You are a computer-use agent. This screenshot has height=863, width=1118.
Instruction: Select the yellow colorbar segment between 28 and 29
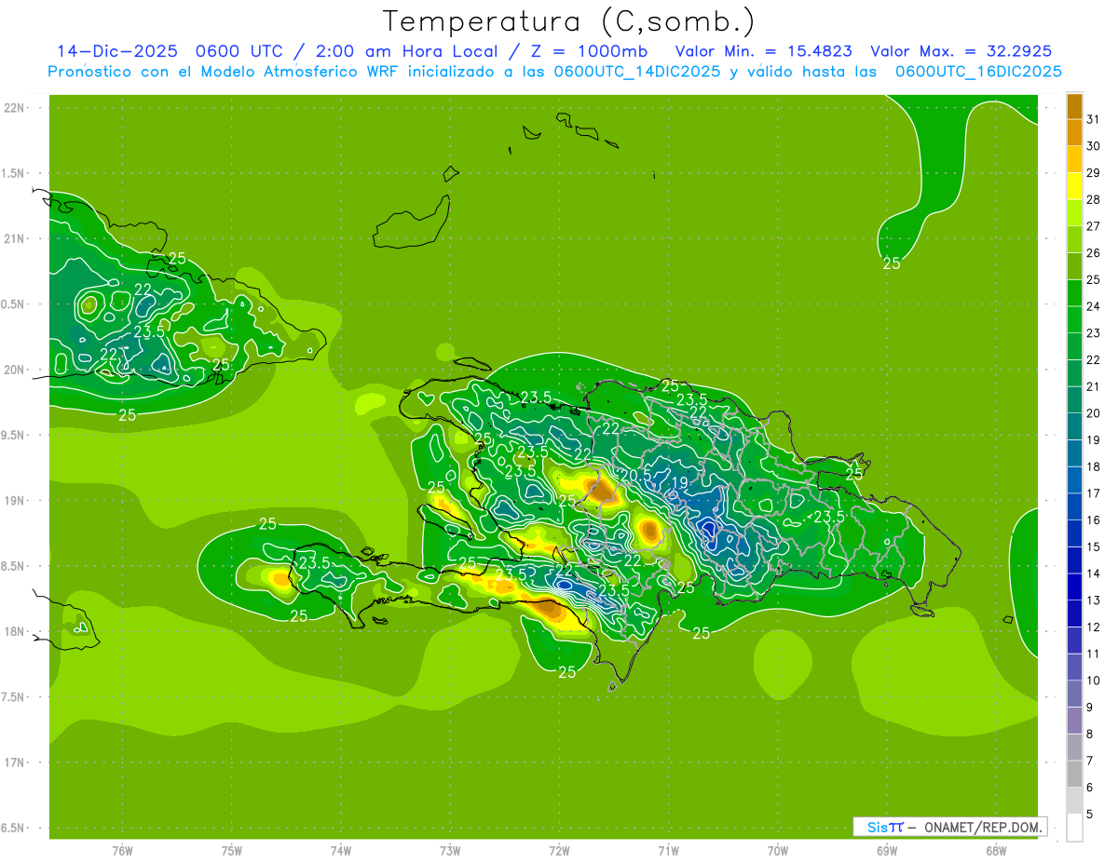pyautogui.click(x=1074, y=186)
